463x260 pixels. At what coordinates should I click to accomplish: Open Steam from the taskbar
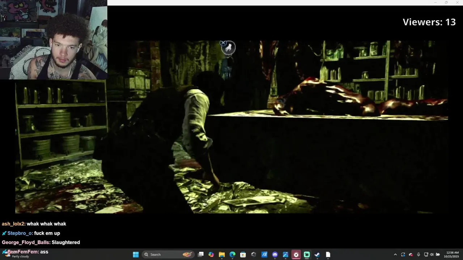click(317, 255)
